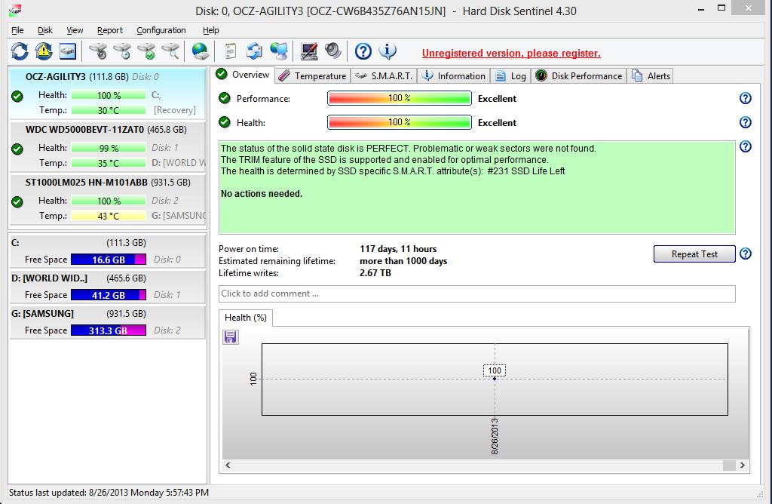Open the Disk menu
Viewport: 772px width, 504px height.
click(44, 30)
